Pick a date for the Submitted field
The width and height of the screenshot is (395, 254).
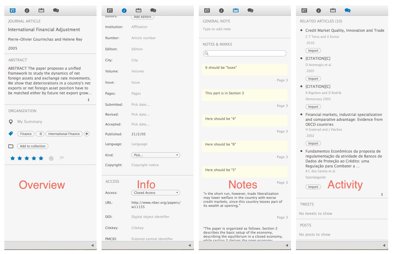pos(140,104)
